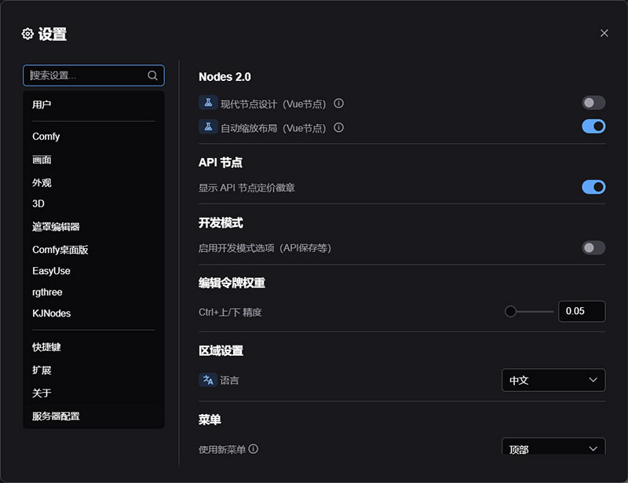Image resolution: width=628 pixels, height=483 pixels.
Task: Go to the 遮罩编辑器 settings category
Action: [56, 227]
